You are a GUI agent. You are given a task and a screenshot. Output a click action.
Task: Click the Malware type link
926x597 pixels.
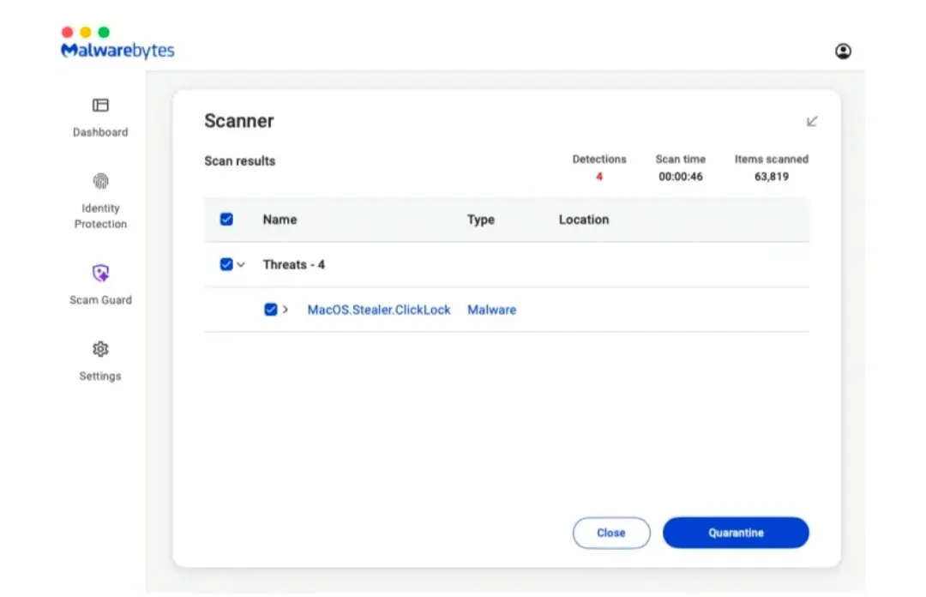(492, 310)
